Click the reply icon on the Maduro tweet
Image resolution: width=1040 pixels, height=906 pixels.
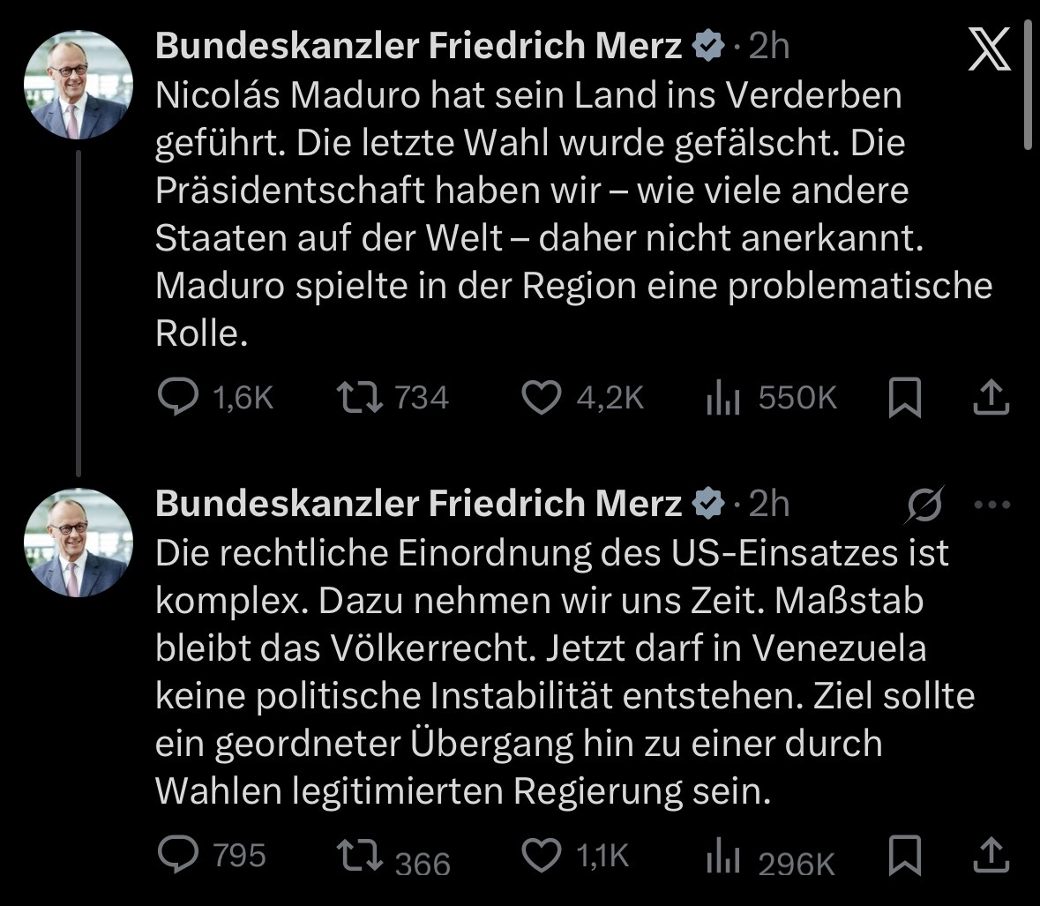[x=177, y=398]
